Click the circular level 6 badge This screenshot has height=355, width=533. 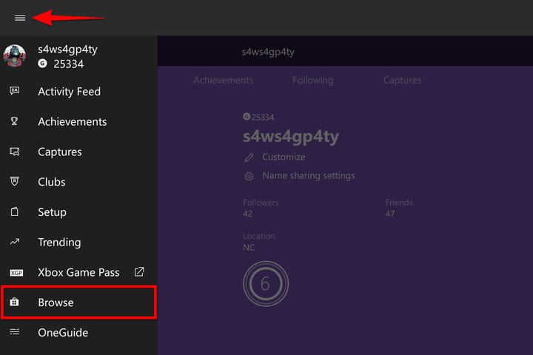coord(265,283)
